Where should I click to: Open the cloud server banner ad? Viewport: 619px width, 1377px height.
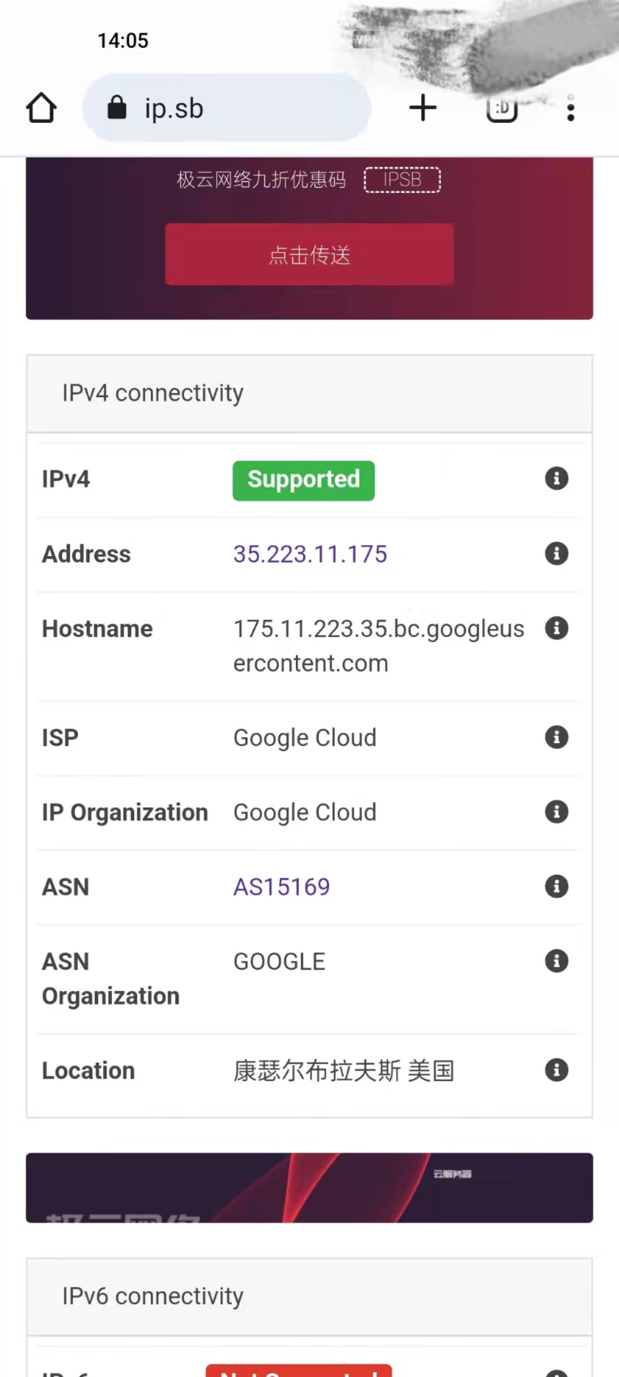tap(309, 1188)
